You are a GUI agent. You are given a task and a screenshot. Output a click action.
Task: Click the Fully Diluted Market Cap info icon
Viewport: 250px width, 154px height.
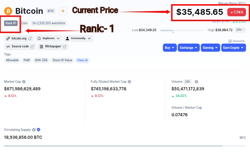click(x=130, y=82)
